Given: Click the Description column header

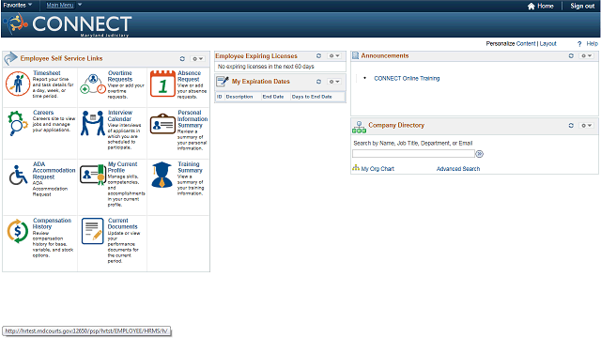Looking at the screenshot, I should pyautogui.click(x=239, y=97).
